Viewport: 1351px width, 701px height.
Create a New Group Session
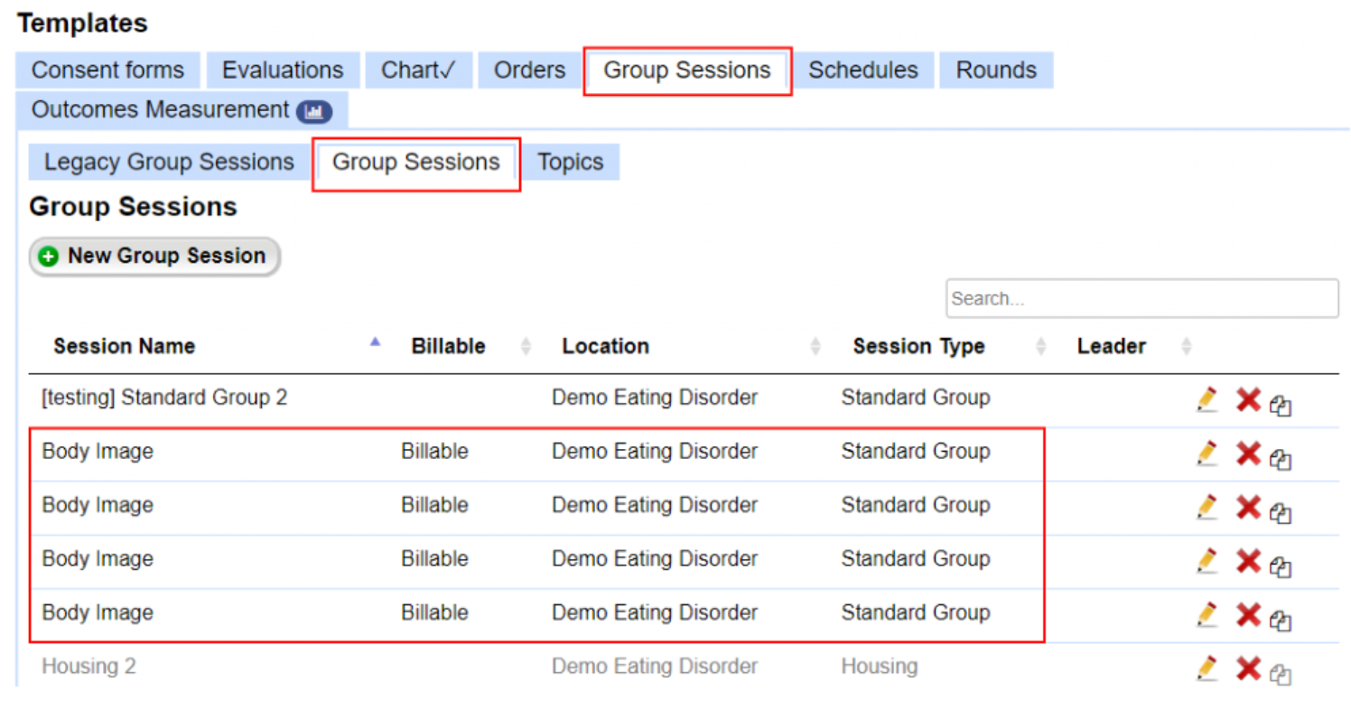[154, 257]
